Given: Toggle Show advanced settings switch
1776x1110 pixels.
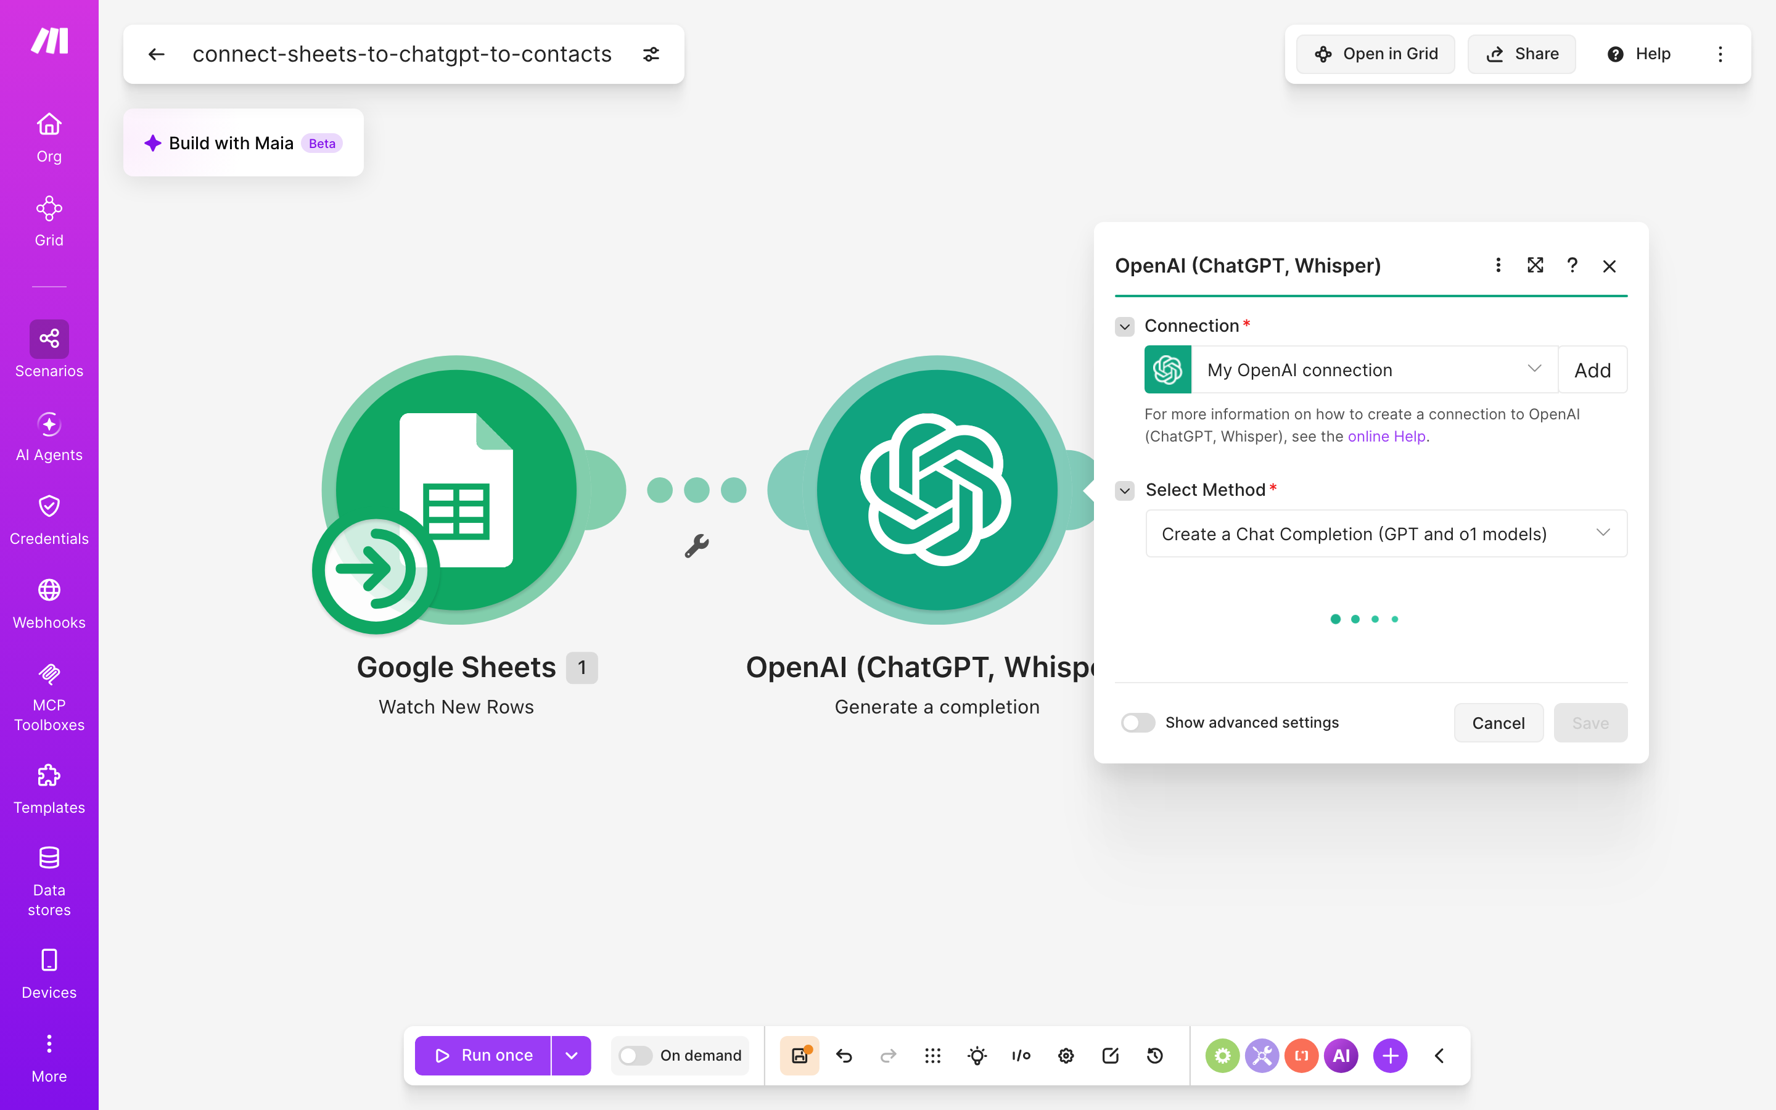Looking at the screenshot, I should (x=1138, y=722).
